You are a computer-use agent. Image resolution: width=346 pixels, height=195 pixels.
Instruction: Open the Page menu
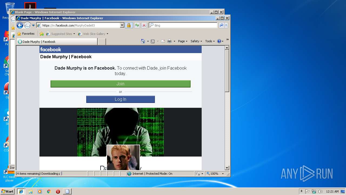182,41
